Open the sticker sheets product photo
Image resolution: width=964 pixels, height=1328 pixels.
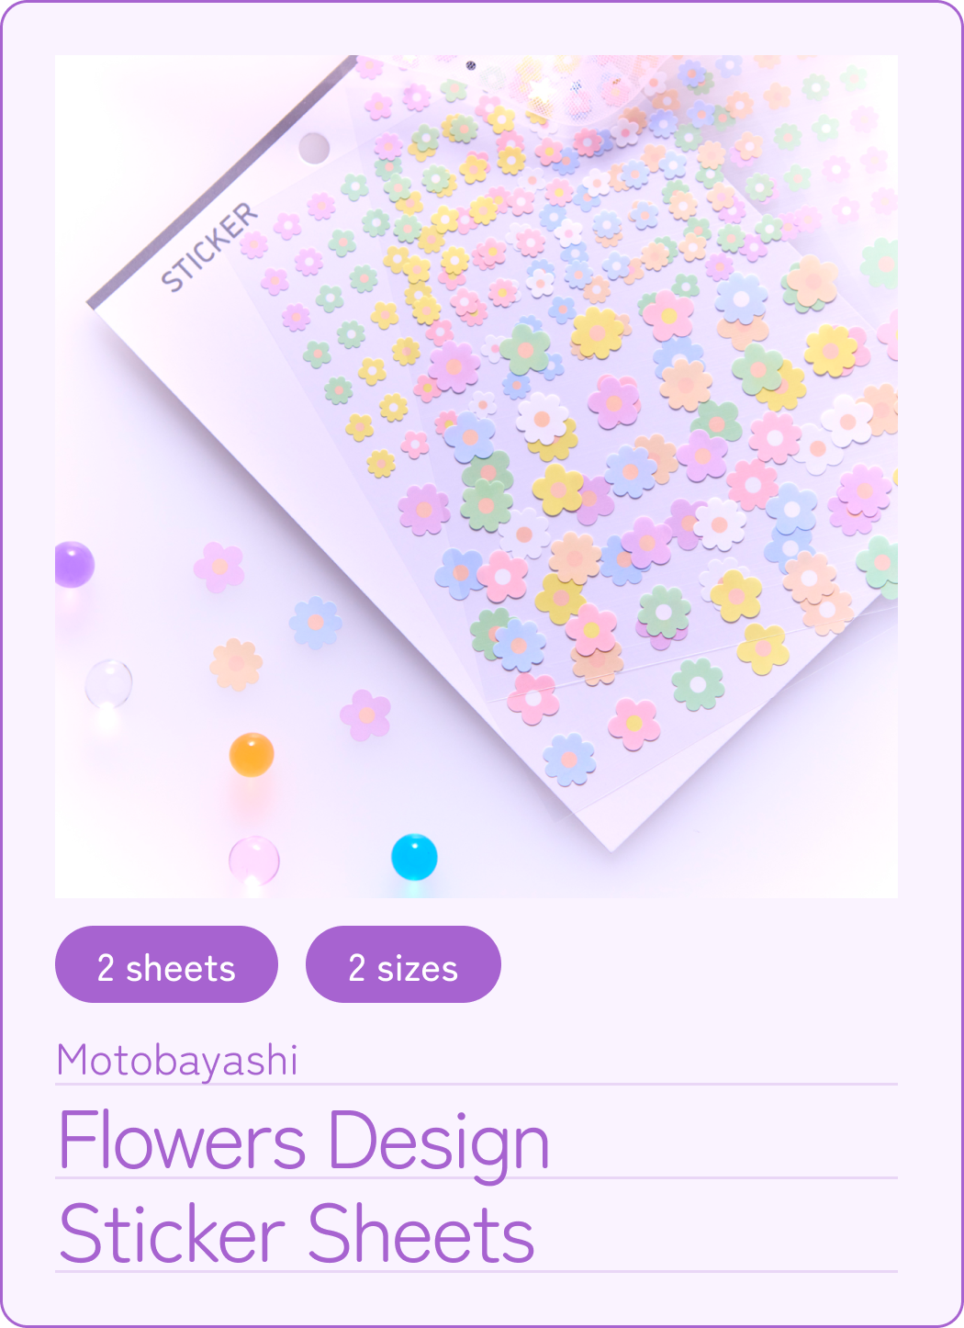(476, 477)
